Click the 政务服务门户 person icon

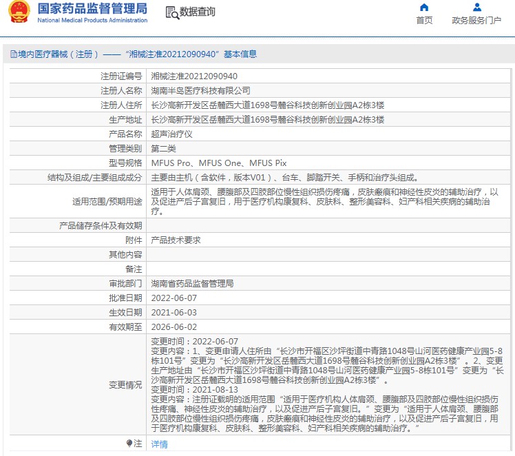(x=477, y=7)
